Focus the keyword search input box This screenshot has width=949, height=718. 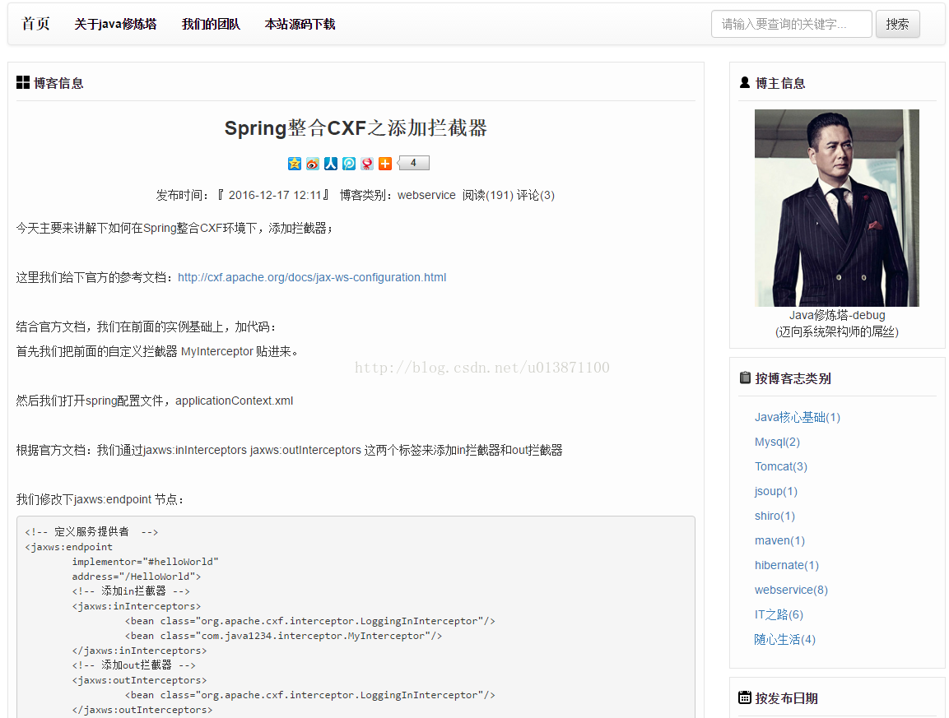[791, 24]
